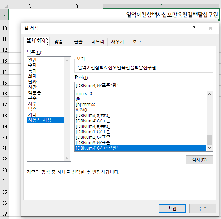Select cell C9 in the spreadsheet
Viewport: 221px width, 219px height.
[x=161, y=15]
